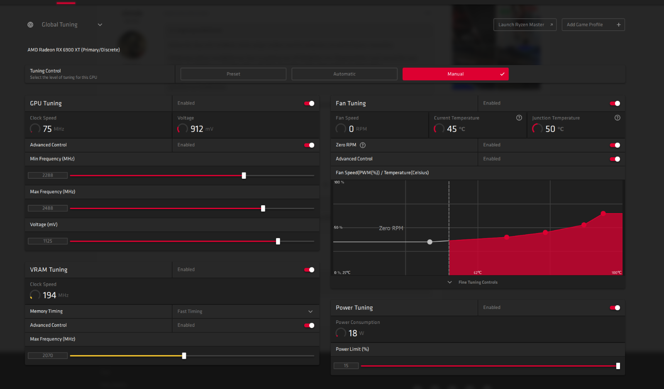Click the GPU Min Frequency input field

(48, 175)
